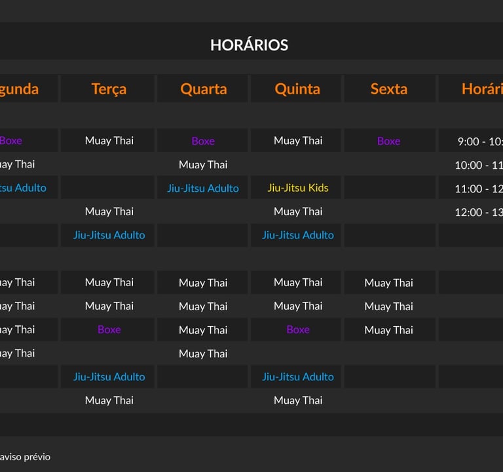
Task: Select Terça's Muay Thai in the 12:00 row
Action: coord(109,211)
